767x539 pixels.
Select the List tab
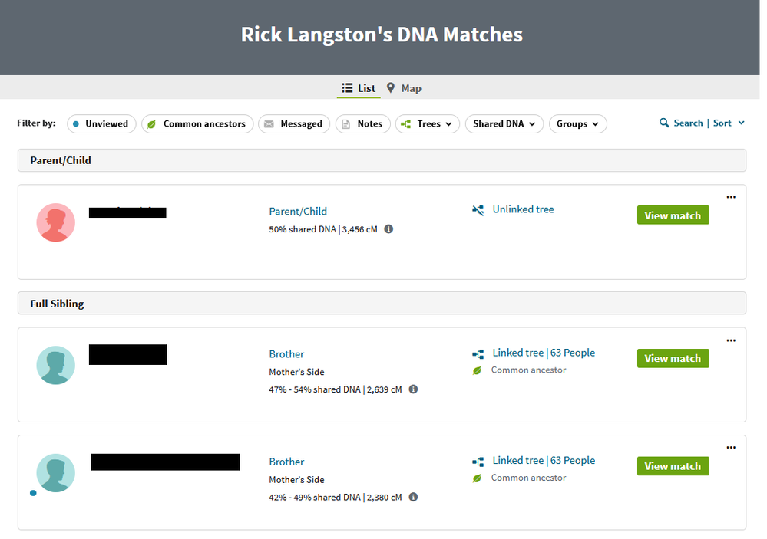point(359,88)
